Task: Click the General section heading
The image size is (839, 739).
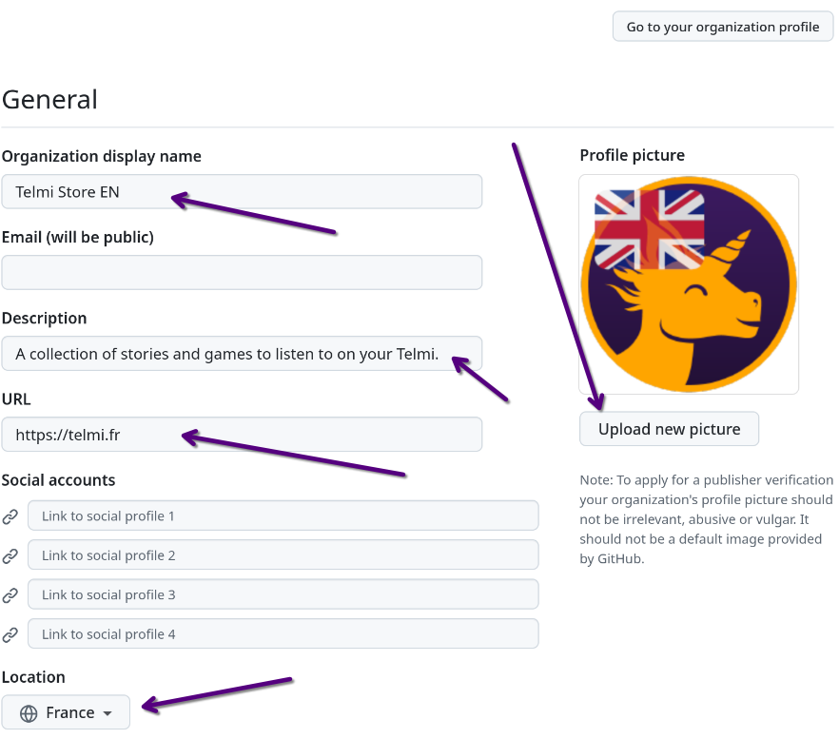Action: (49, 100)
